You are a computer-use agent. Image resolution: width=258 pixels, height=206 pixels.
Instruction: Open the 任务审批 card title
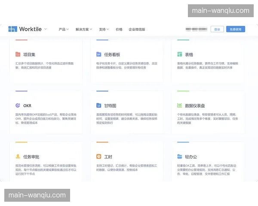(31, 157)
